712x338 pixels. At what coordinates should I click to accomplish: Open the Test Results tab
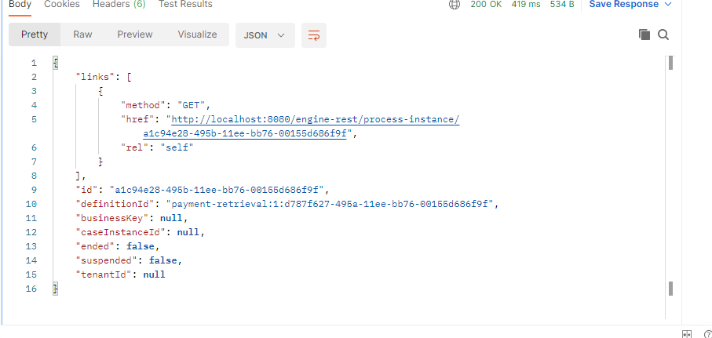(x=185, y=4)
